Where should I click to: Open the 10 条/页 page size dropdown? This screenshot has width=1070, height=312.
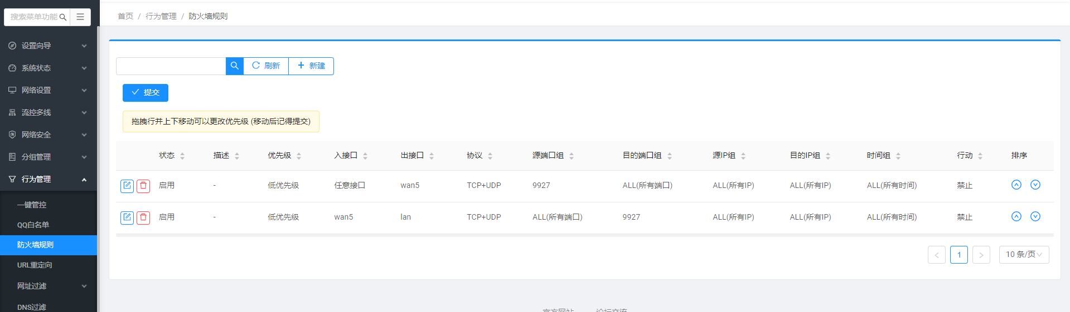pyautogui.click(x=1024, y=255)
